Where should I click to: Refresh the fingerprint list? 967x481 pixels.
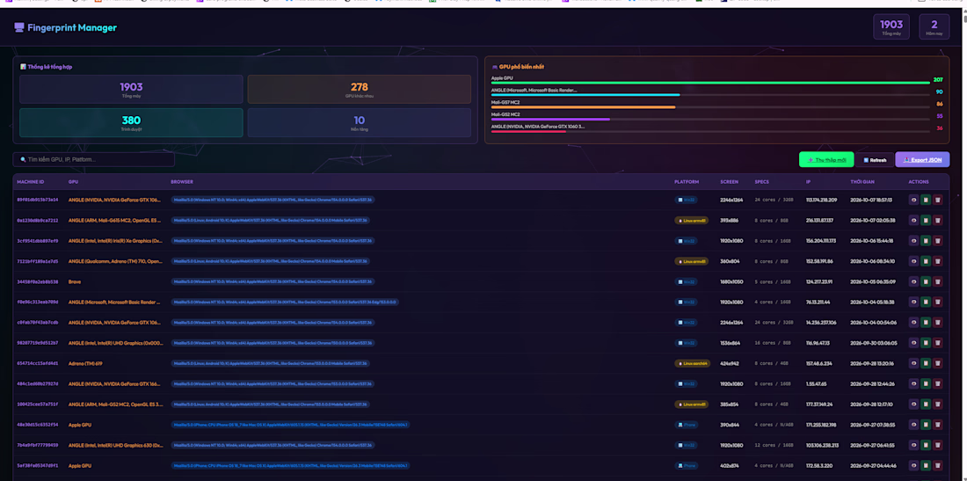click(875, 160)
